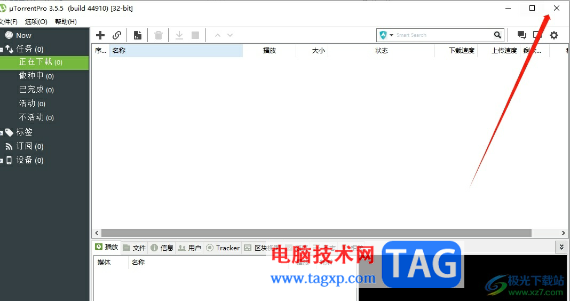This screenshot has width=570, height=301.
Task: Select 设备 (0) in the sidebar
Action: click(30, 160)
